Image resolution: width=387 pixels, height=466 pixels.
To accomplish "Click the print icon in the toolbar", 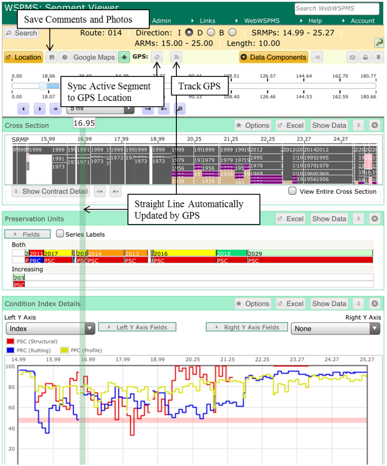I will pos(365,57).
